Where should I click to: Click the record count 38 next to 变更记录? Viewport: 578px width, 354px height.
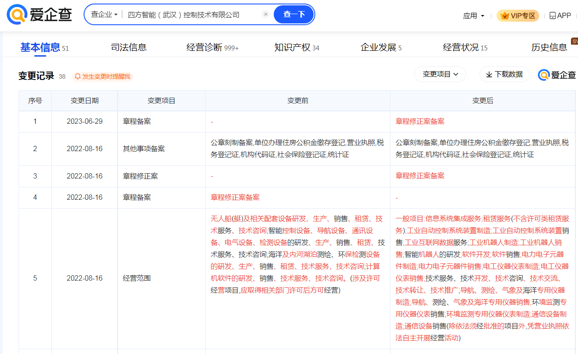pos(62,76)
